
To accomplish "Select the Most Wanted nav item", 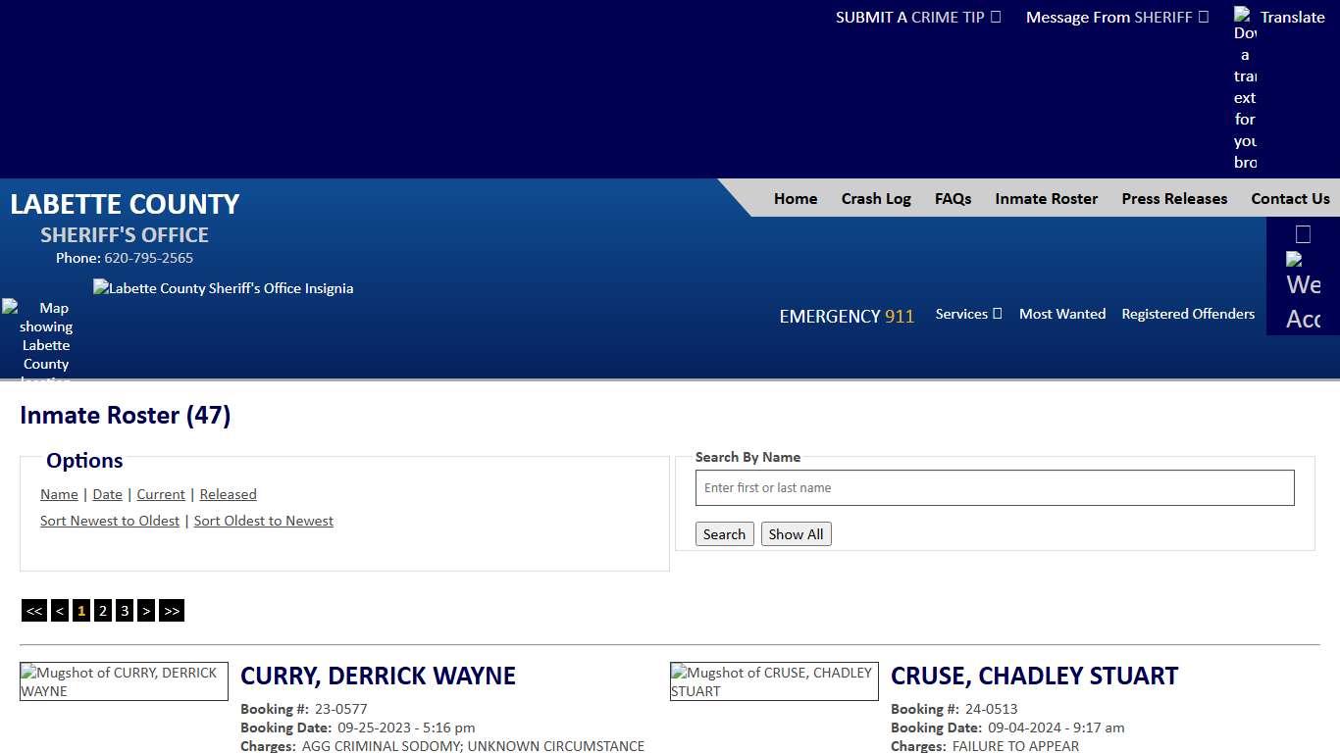I will 1062,314.
